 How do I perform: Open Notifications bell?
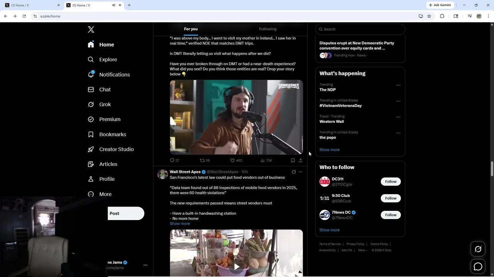[108, 75]
